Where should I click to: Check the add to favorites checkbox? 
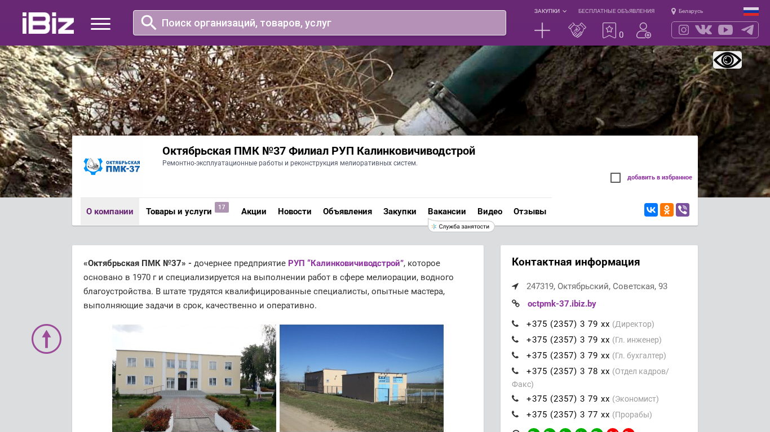616,178
